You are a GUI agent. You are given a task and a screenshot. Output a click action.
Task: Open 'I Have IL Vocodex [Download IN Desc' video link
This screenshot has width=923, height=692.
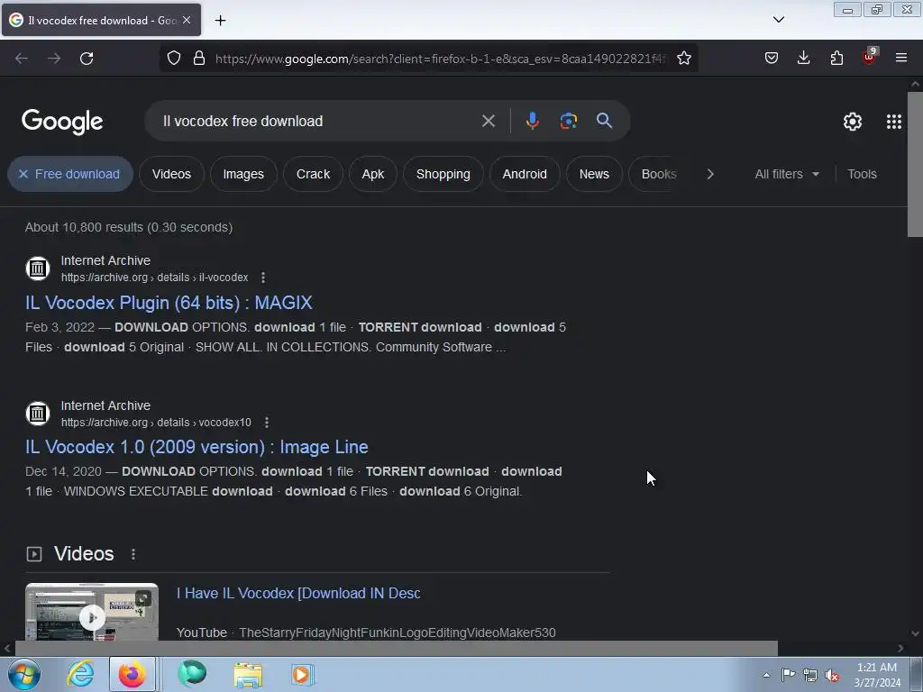click(298, 593)
